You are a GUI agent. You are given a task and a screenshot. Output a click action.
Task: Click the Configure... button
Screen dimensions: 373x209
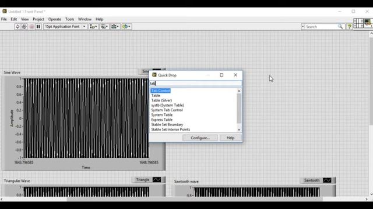200,138
